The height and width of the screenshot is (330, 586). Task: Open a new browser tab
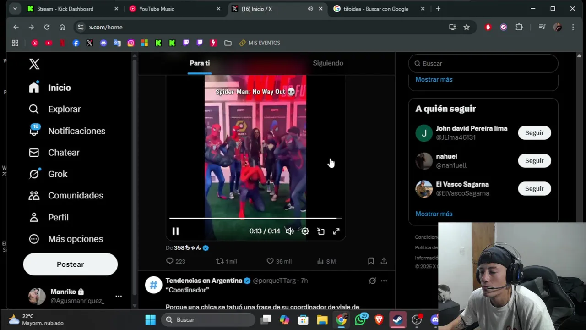click(438, 9)
